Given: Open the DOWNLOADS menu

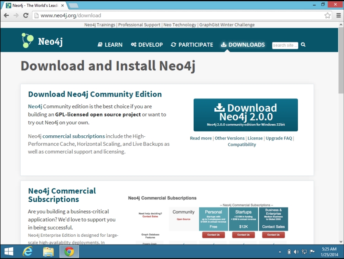Looking at the screenshot, I should pyautogui.click(x=243, y=45).
